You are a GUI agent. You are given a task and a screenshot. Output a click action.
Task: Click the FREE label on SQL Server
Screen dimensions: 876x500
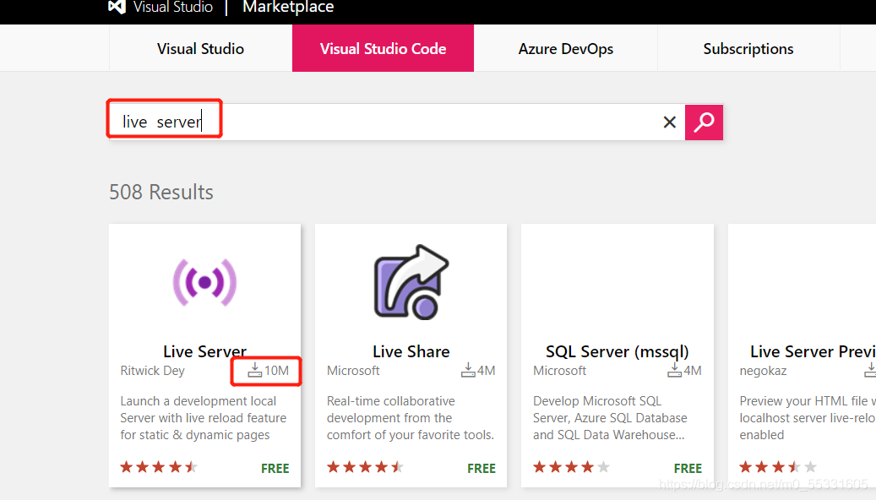(x=688, y=468)
